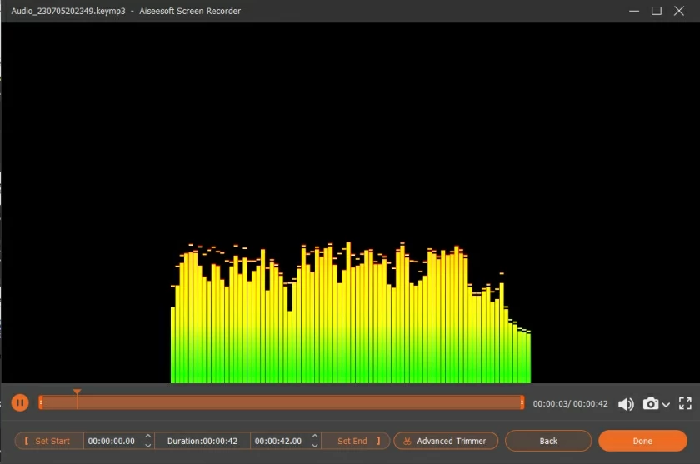Maximize the Screen Recorder window
The height and width of the screenshot is (464, 700).
pyautogui.click(x=657, y=11)
